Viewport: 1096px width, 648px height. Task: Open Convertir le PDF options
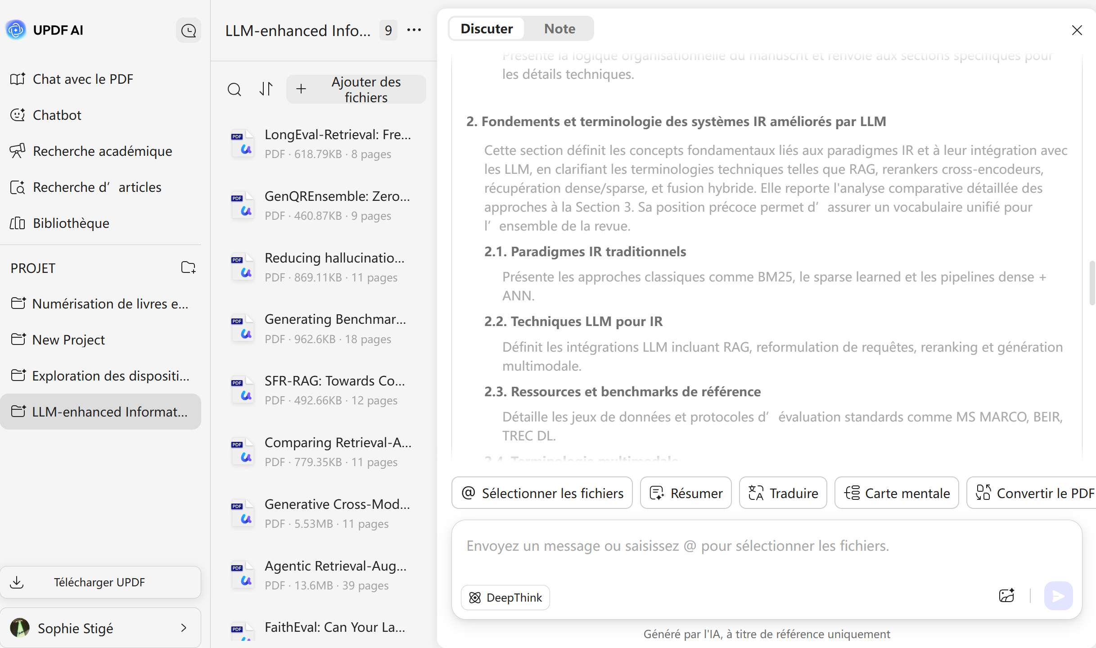(x=1034, y=493)
